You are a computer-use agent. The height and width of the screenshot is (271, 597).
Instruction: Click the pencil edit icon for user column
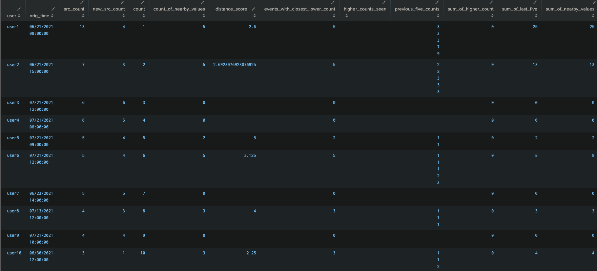pyautogui.click(x=19, y=9)
